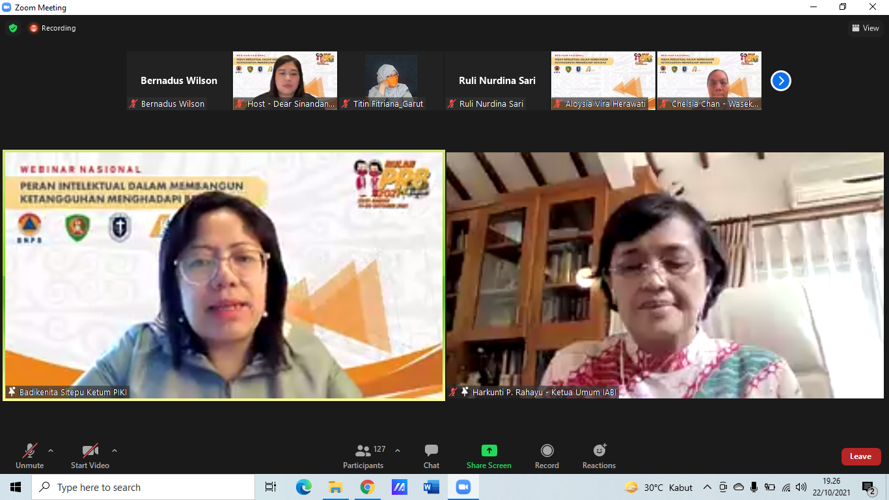Open the Reactions menu
Screen dimensions: 889x500
point(599,456)
